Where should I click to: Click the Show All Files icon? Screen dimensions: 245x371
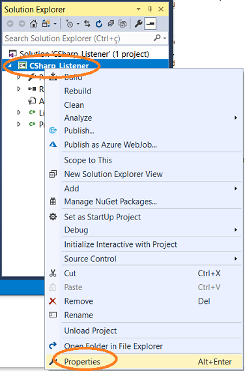click(122, 24)
